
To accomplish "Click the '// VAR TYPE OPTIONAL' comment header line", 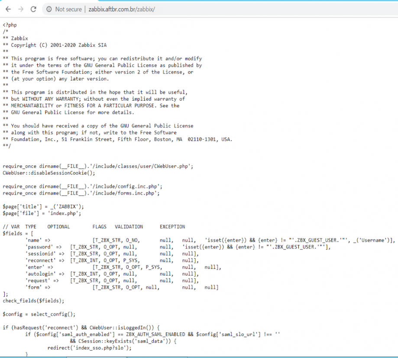I will [94, 227].
